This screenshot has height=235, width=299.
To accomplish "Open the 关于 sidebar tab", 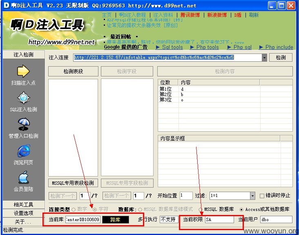I will click(x=24, y=222).
